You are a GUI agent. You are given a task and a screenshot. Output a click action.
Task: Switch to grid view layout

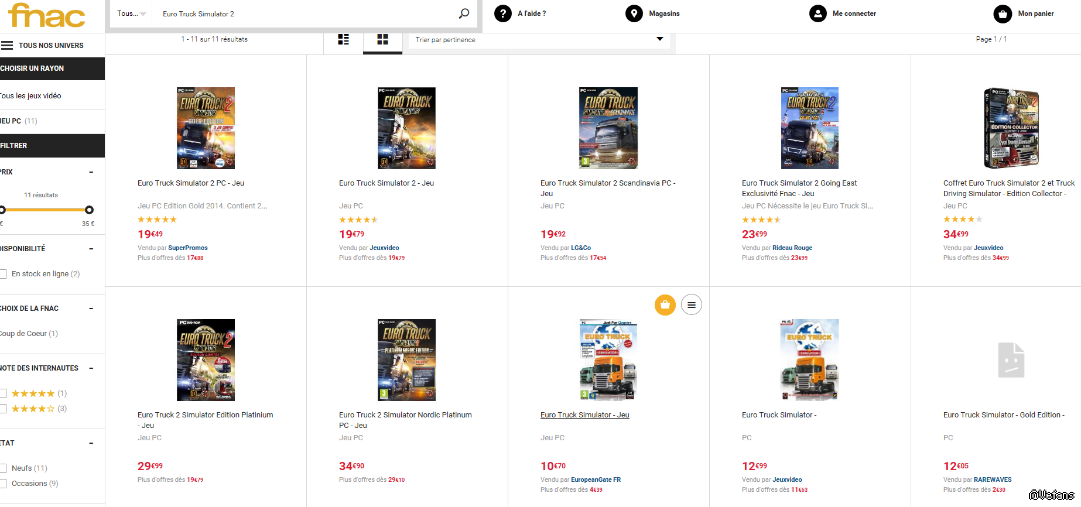tap(382, 39)
